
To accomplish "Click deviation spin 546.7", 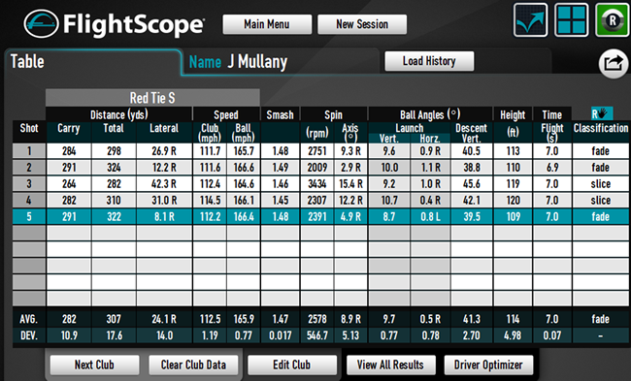I will point(317,335).
